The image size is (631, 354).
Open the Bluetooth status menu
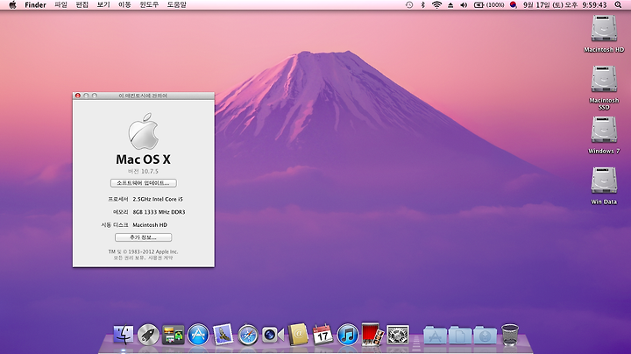pos(422,5)
